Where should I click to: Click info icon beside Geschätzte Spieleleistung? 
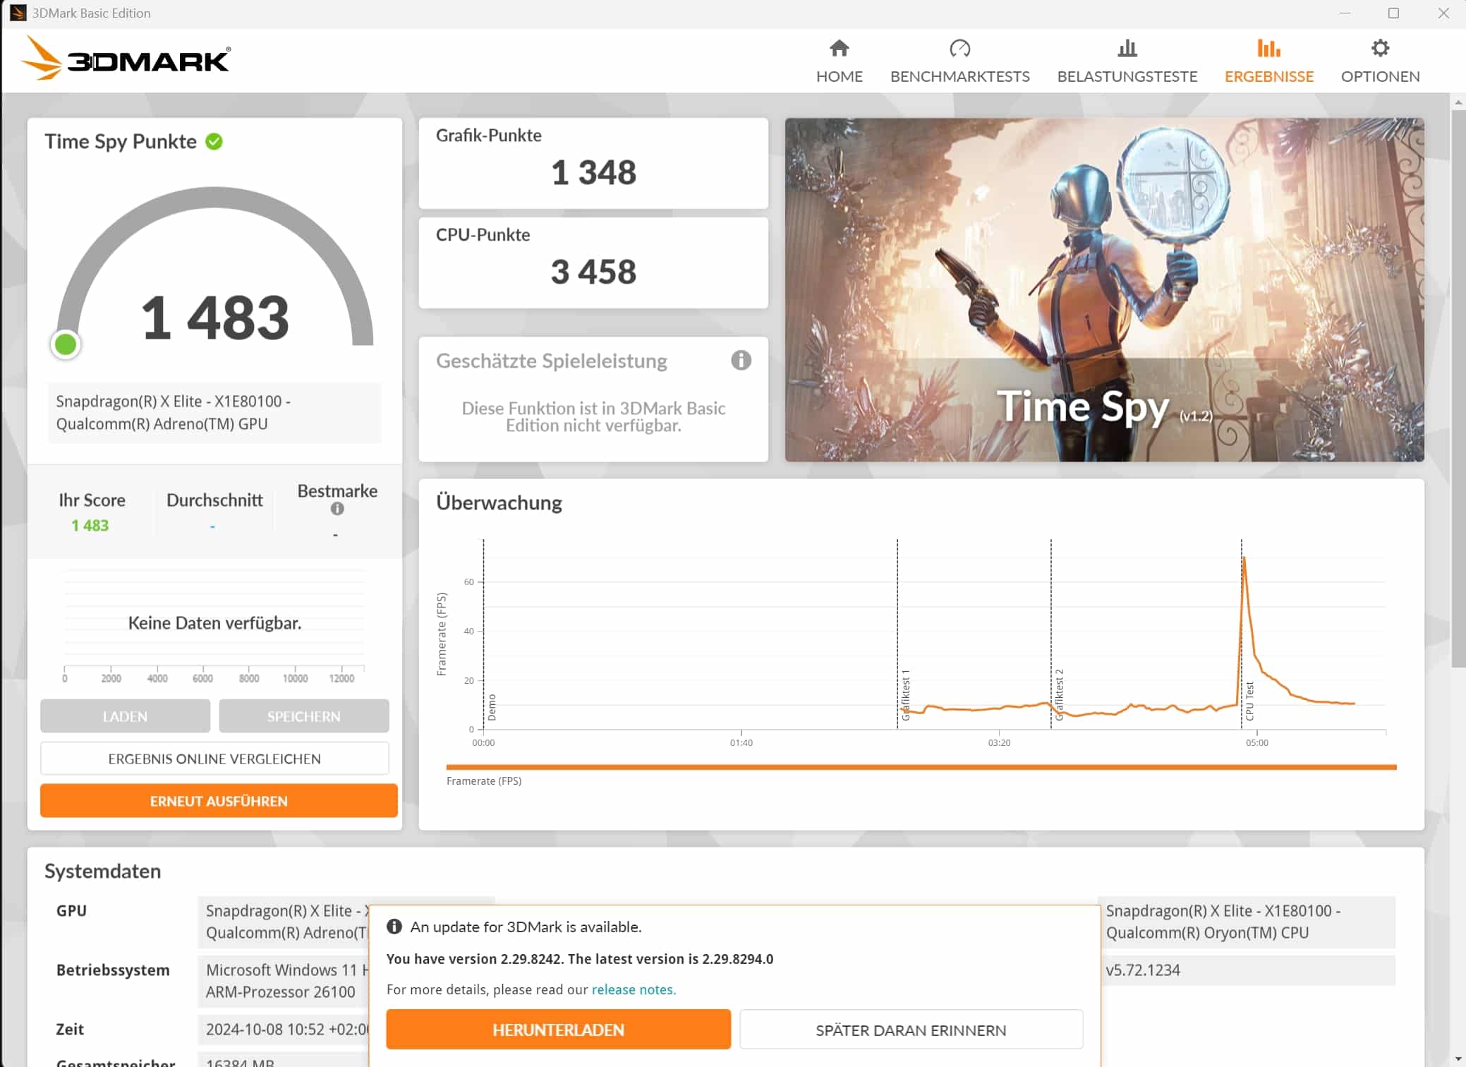pyautogui.click(x=741, y=361)
